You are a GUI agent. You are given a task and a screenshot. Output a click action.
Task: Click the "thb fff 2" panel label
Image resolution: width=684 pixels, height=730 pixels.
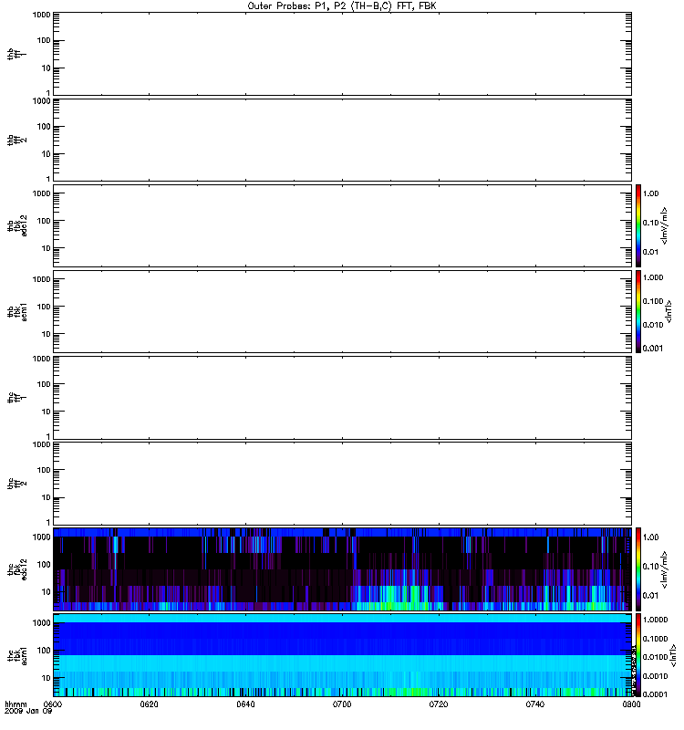pyautogui.click(x=16, y=140)
